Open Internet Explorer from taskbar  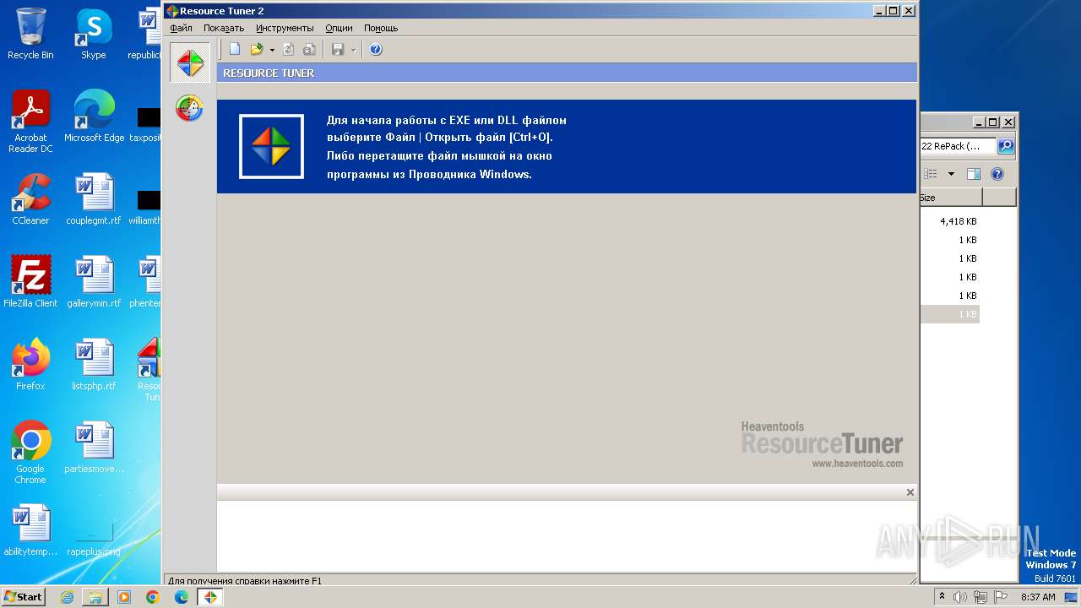67,597
